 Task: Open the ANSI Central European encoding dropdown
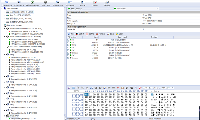coord(172,88)
